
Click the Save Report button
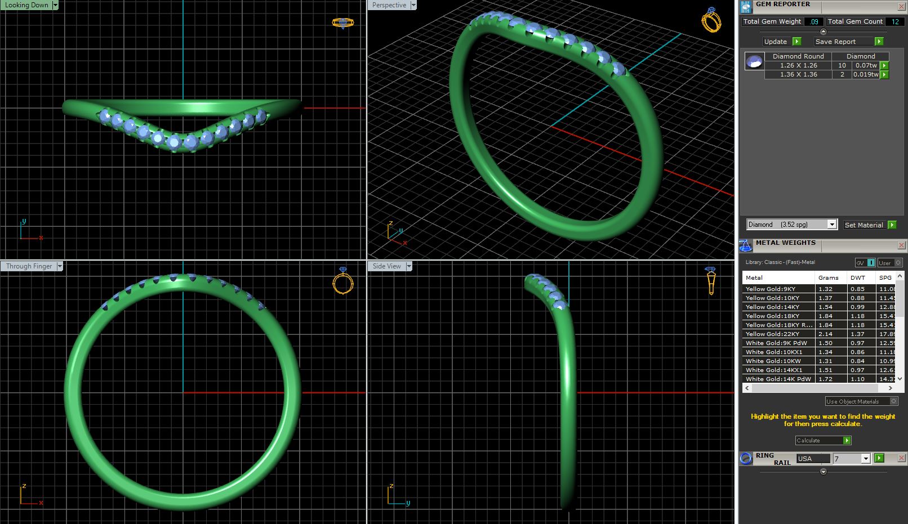(848, 42)
